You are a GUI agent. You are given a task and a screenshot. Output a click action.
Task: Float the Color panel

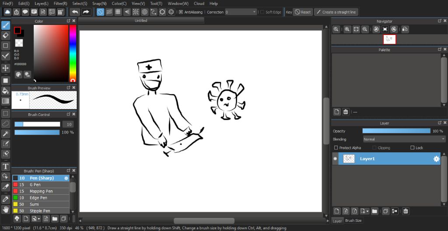(69, 21)
